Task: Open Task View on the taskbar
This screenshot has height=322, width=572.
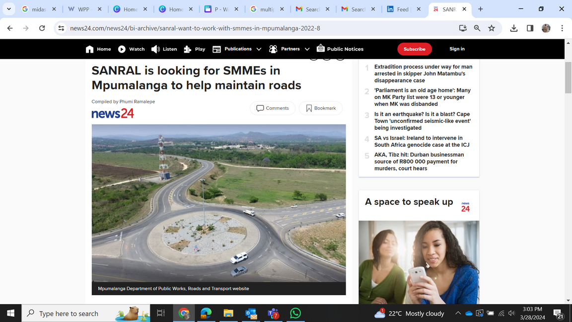Action: pos(160,313)
